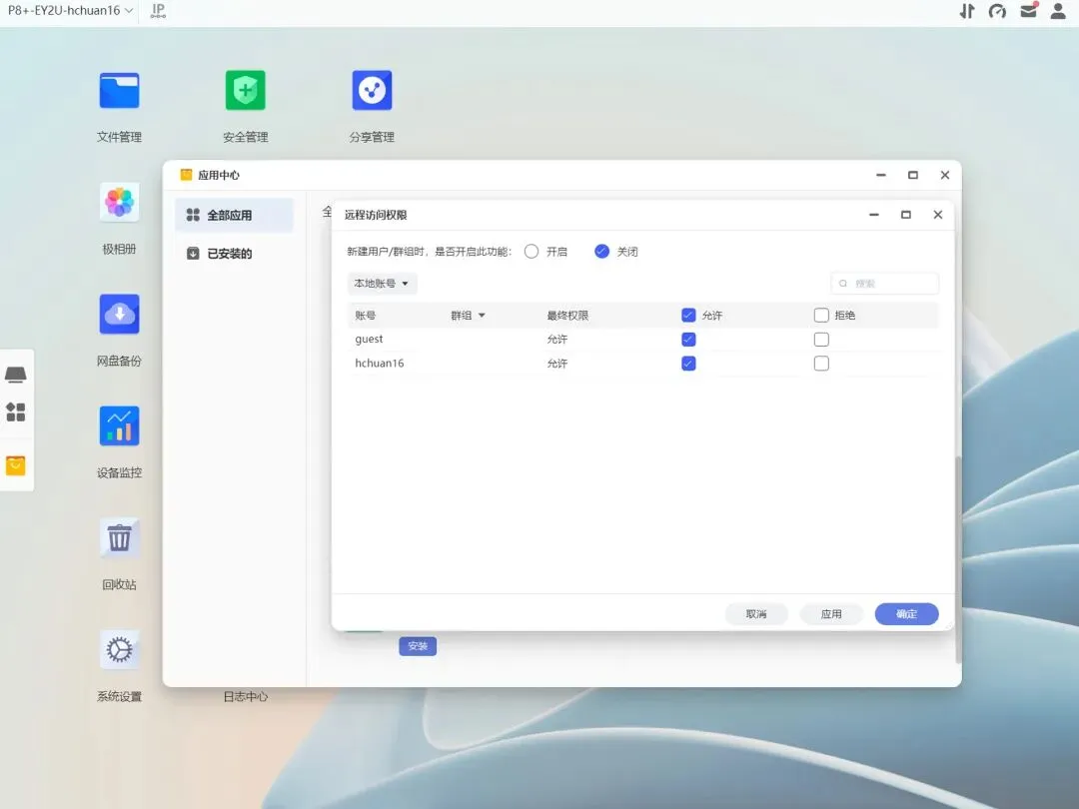1079x809 pixels.
Task: Select 关闭 radio option
Action: pos(601,252)
